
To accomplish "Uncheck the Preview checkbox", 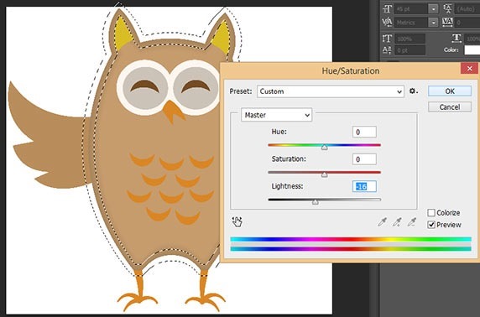I will pyautogui.click(x=431, y=225).
